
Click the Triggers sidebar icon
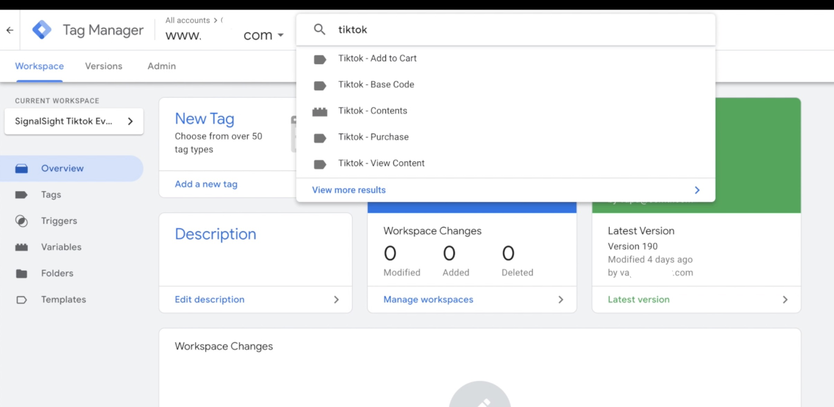click(21, 221)
